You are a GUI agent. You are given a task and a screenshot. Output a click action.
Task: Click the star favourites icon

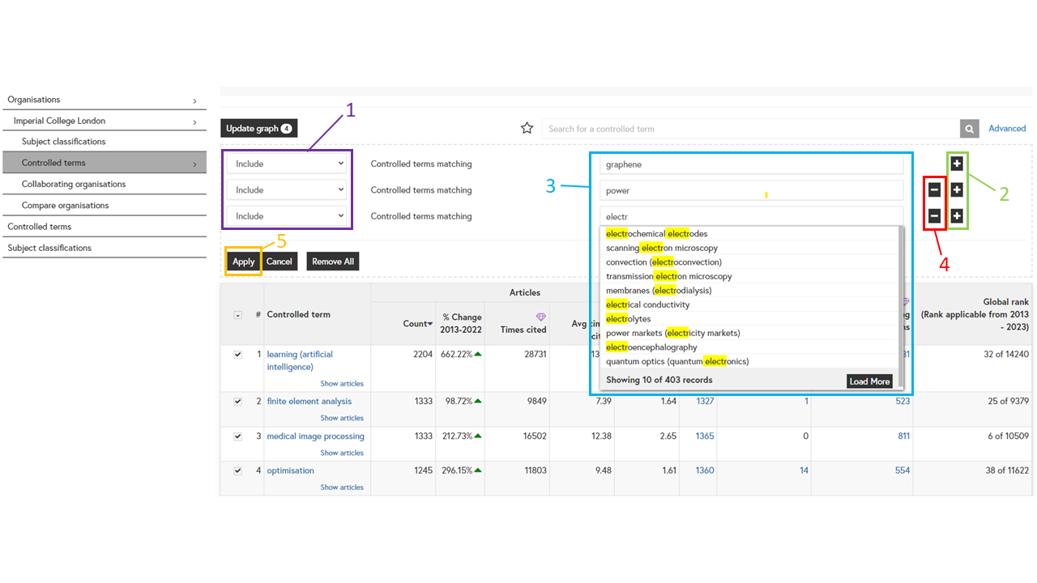(x=527, y=129)
